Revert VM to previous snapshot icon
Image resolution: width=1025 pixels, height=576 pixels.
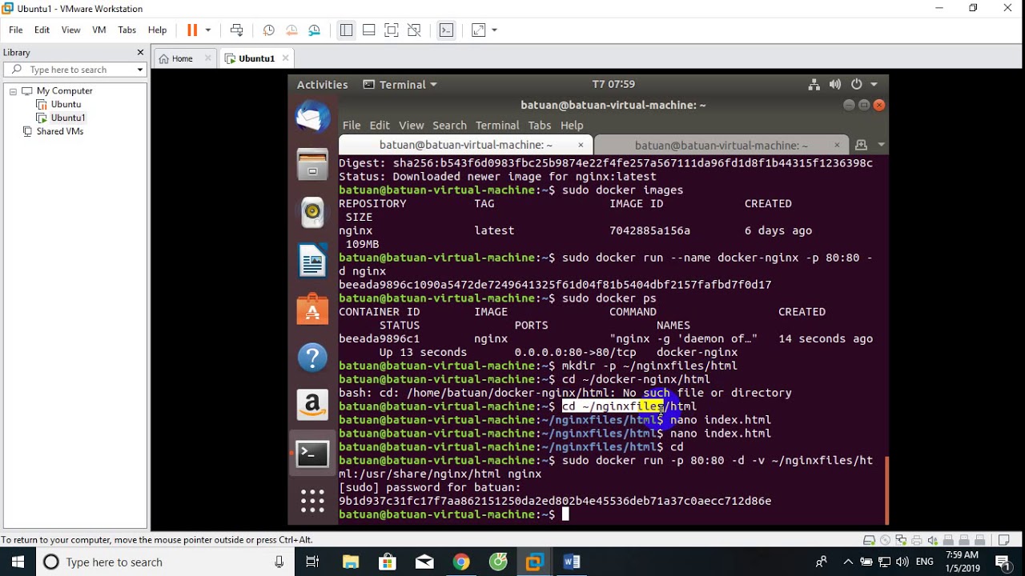[291, 30]
